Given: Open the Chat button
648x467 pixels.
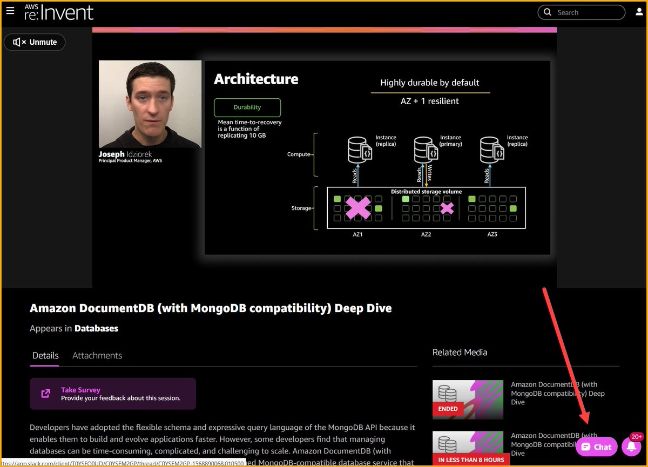Looking at the screenshot, I should pyautogui.click(x=597, y=446).
